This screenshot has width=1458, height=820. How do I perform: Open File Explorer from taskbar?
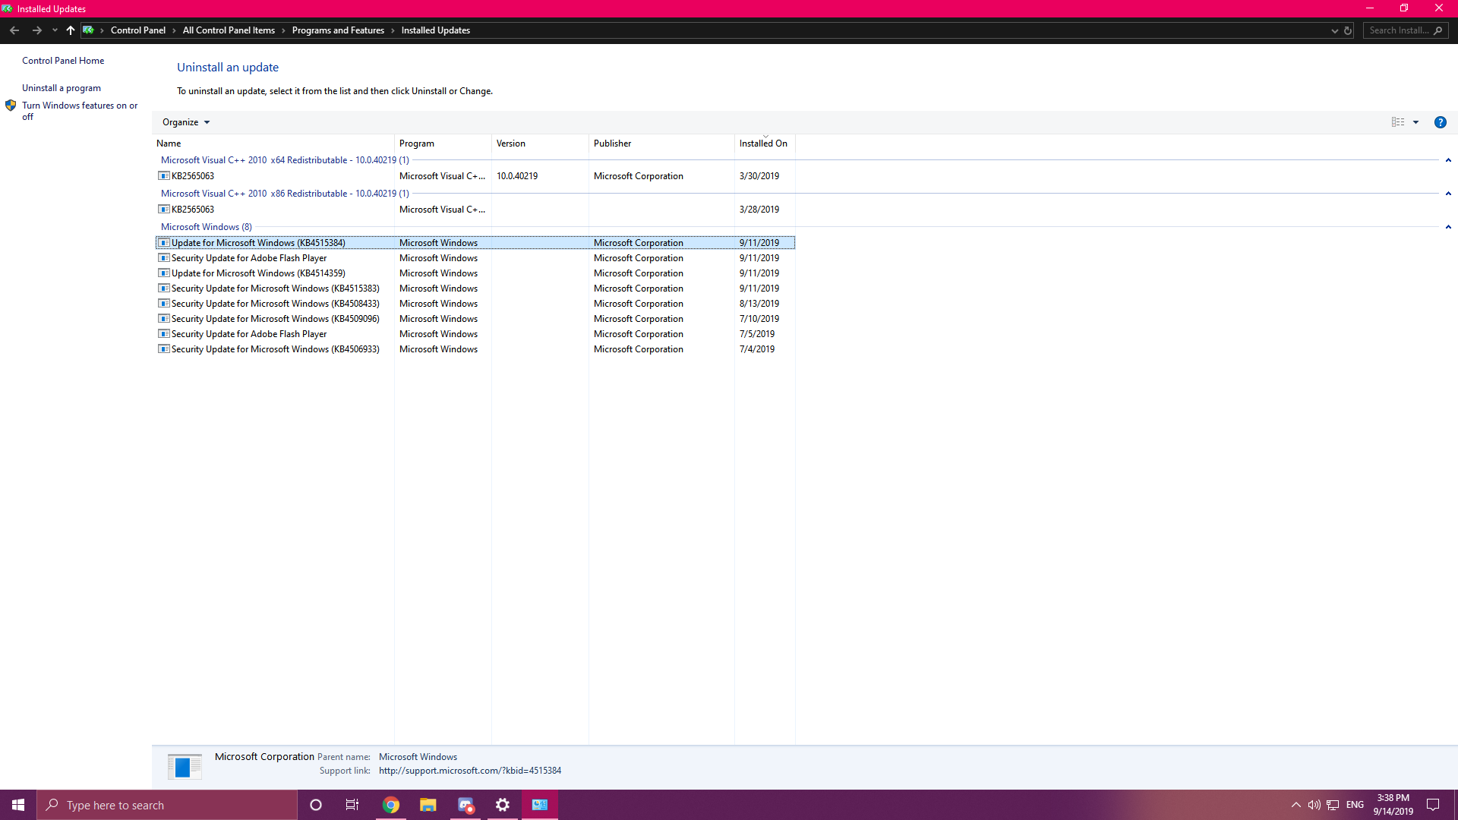(x=428, y=805)
